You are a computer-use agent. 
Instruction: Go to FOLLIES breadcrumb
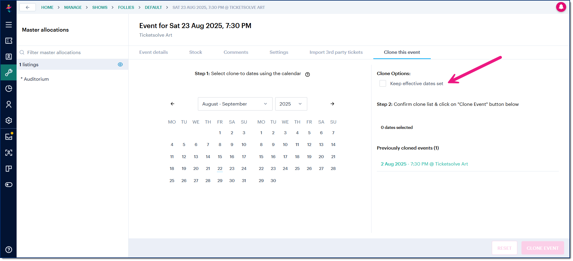tap(126, 7)
